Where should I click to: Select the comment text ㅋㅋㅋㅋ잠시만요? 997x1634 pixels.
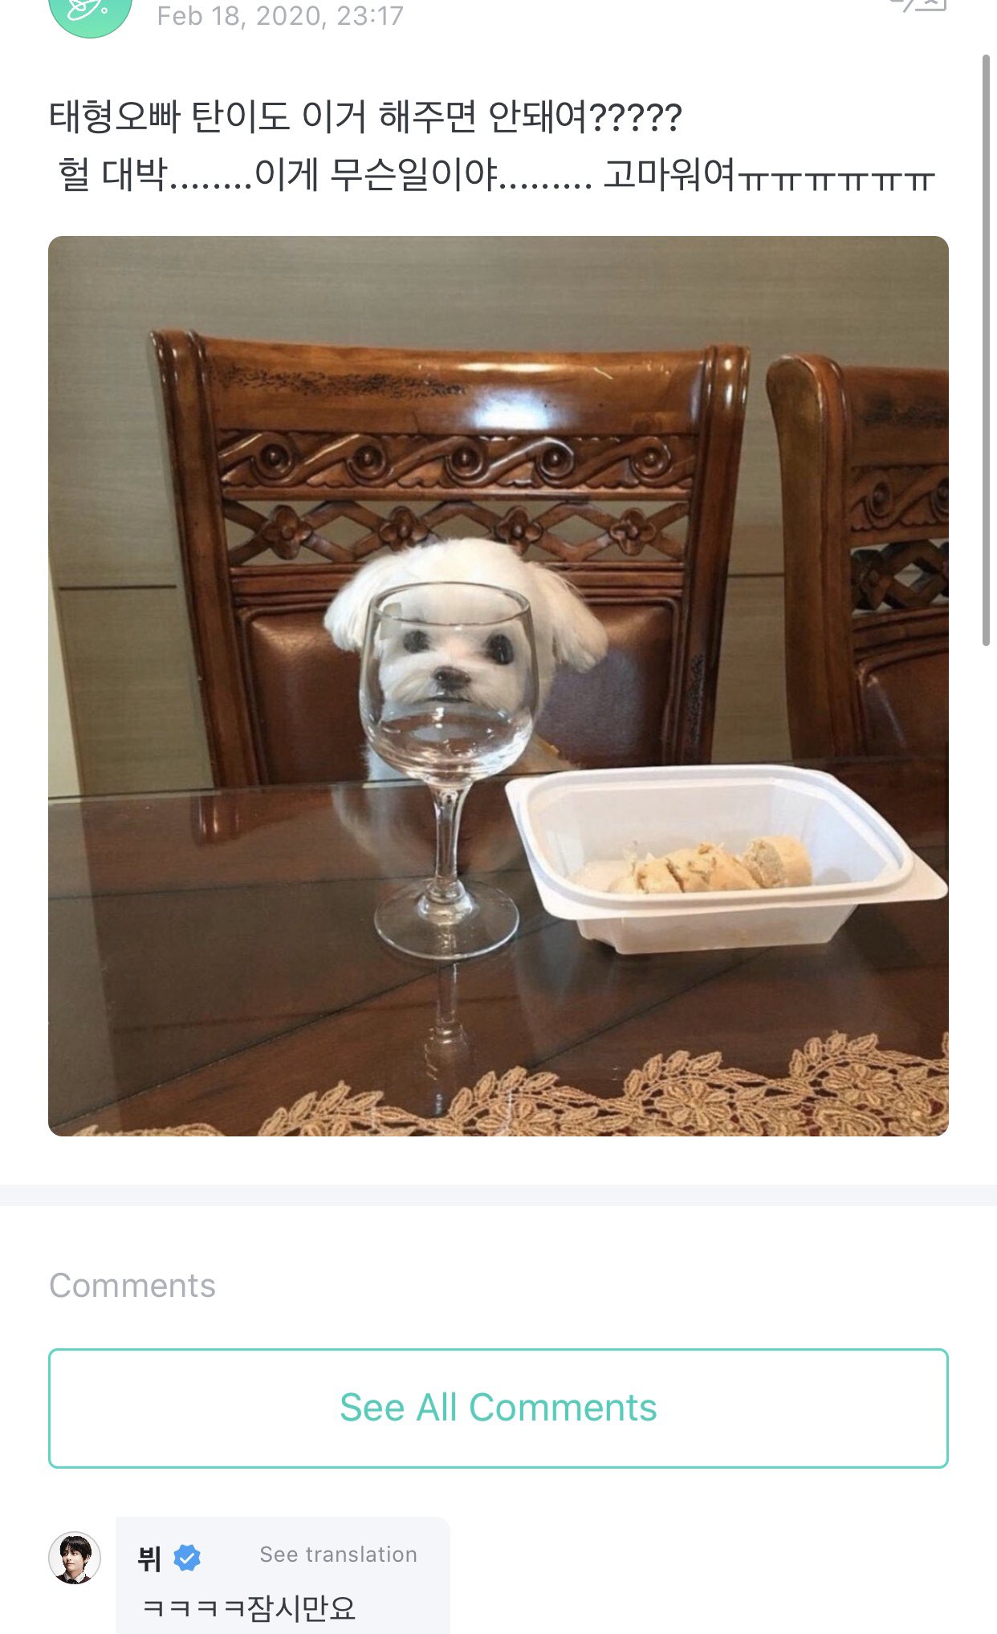(x=249, y=1608)
